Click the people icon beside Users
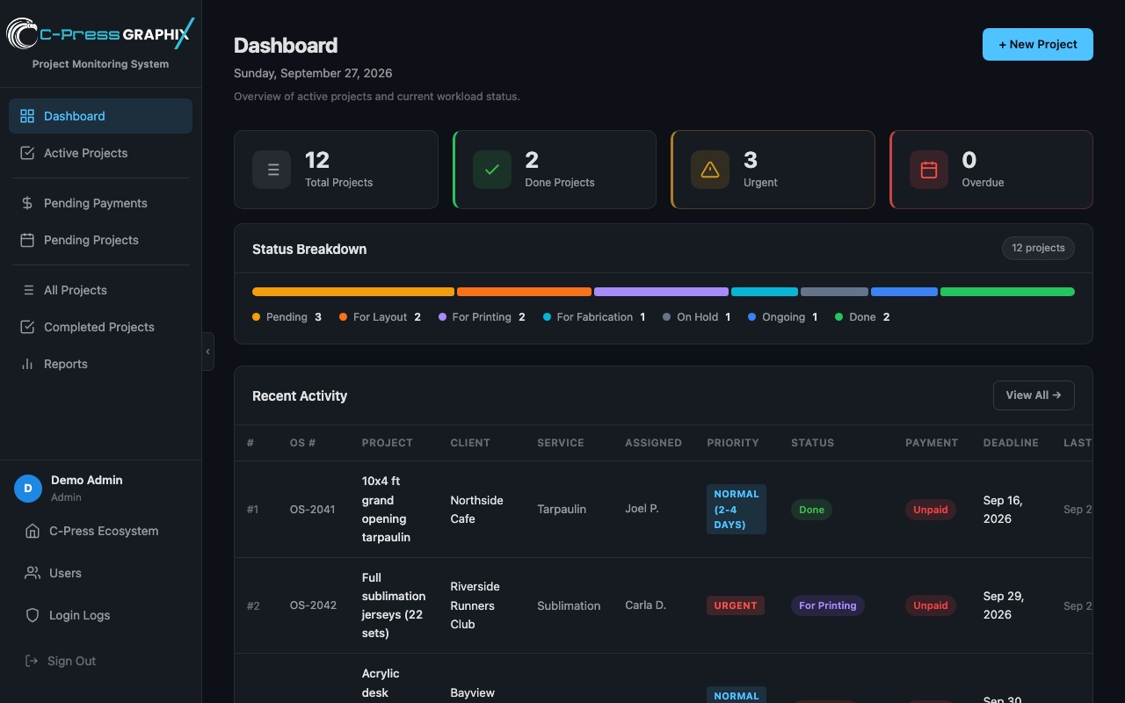Viewport: 1125px width, 703px height. [x=33, y=573]
